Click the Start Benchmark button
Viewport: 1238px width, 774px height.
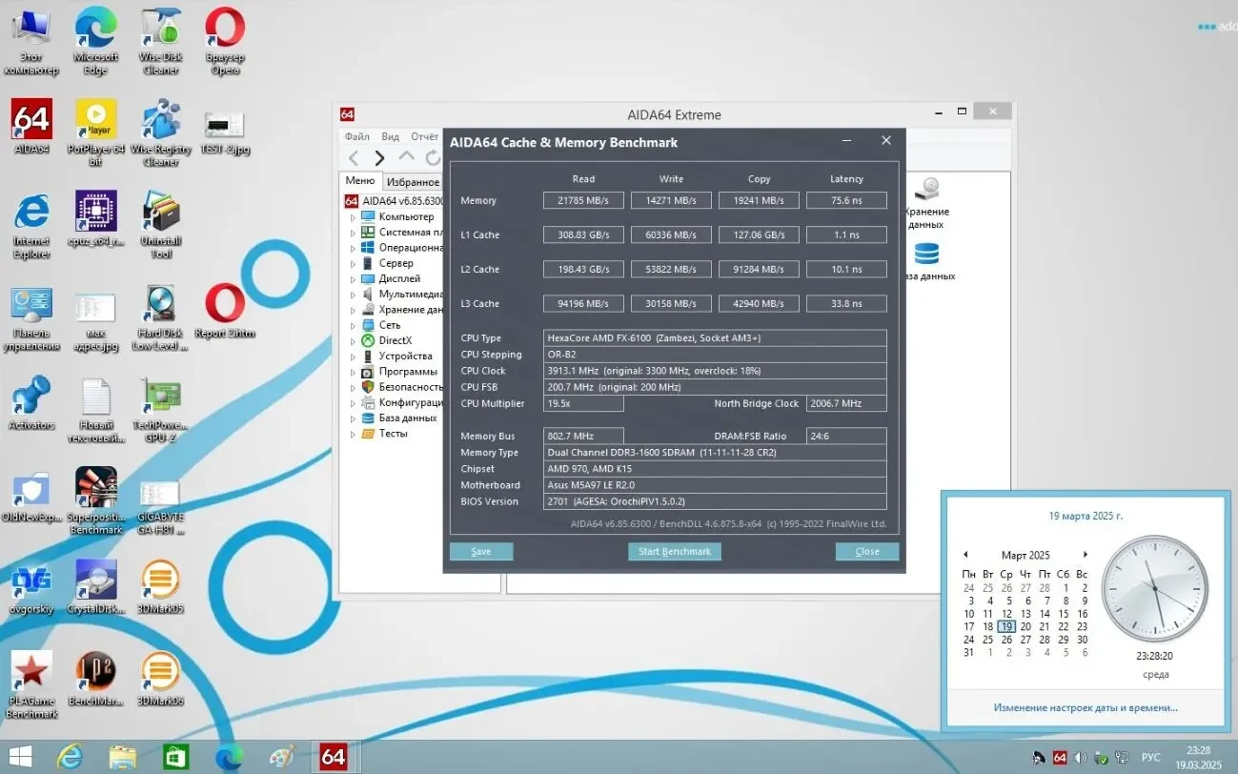(x=675, y=552)
